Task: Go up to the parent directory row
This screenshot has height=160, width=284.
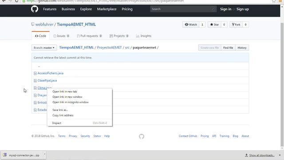Action: (x=39, y=66)
